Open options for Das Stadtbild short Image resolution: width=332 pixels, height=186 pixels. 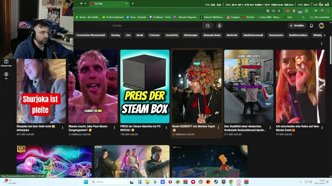[x=270, y=128]
